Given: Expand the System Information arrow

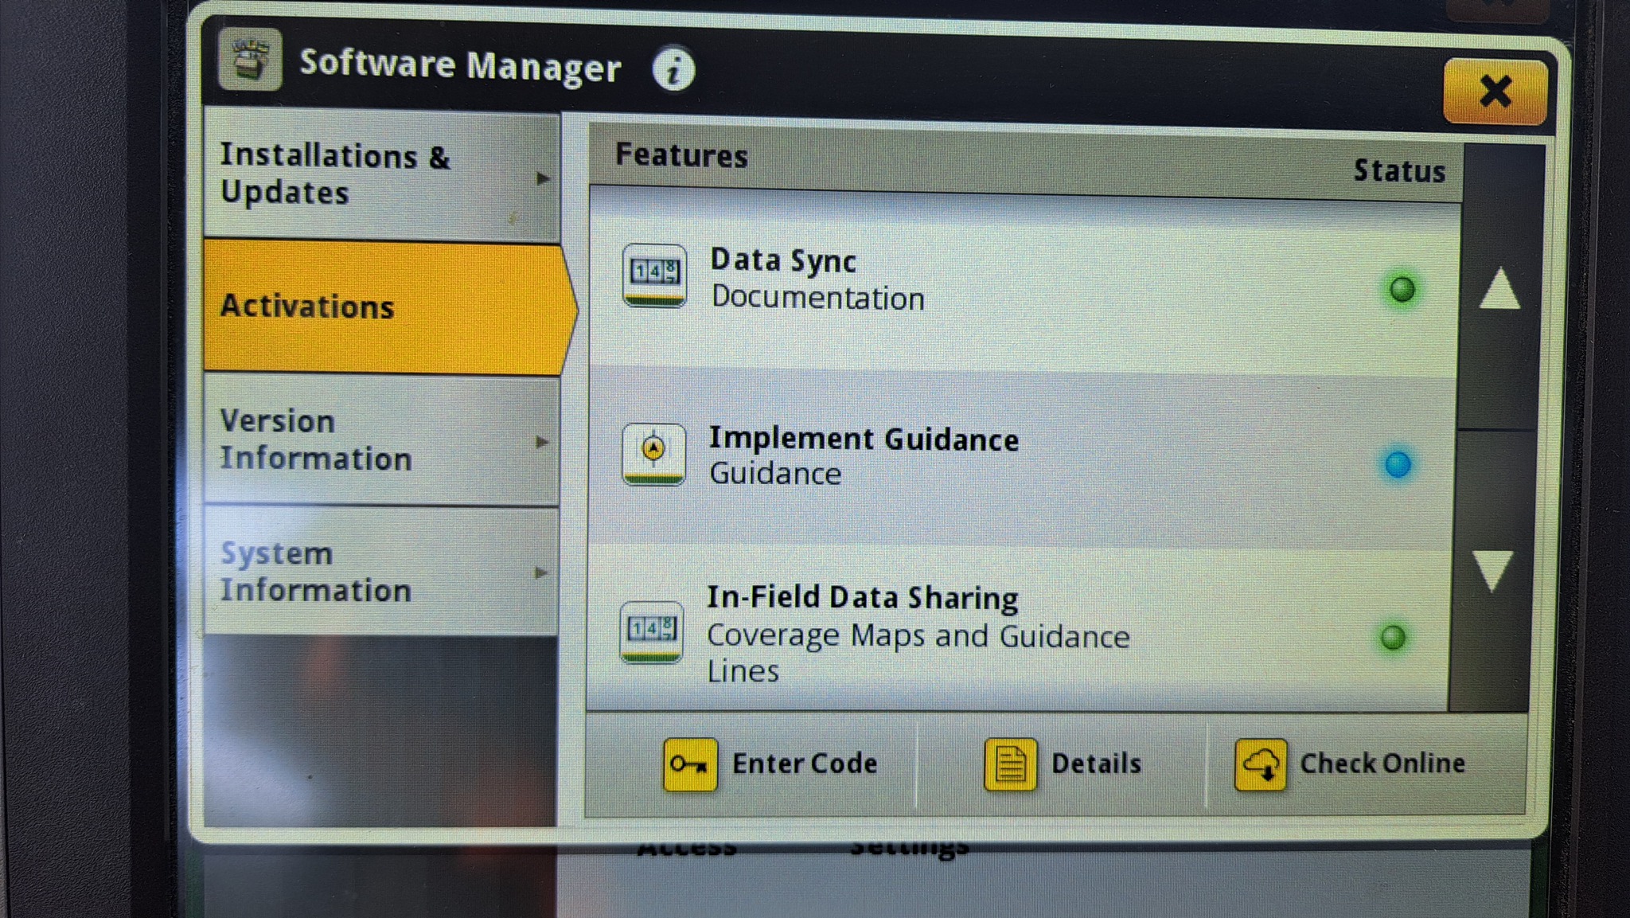Looking at the screenshot, I should [541, 572].
